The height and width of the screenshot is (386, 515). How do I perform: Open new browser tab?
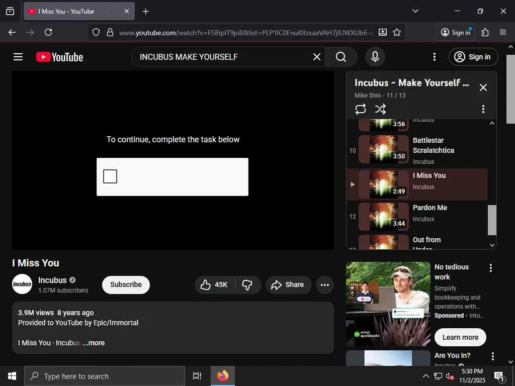pyautogui.click(x=145, y=12)
